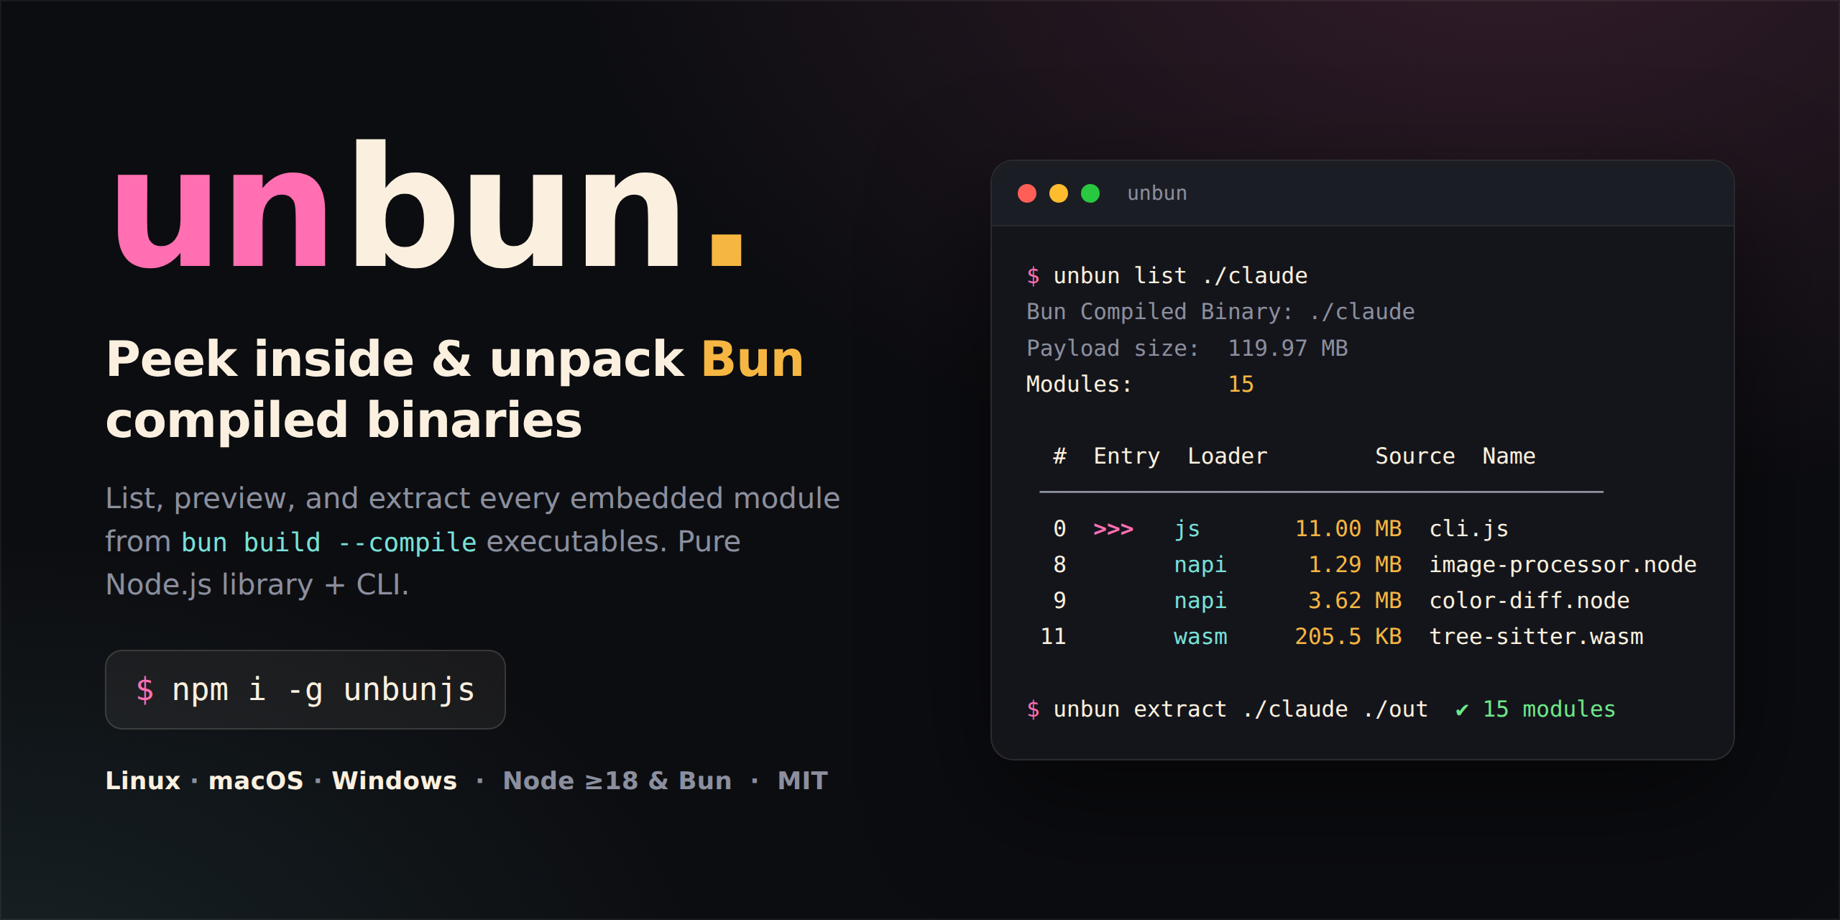The height and width of the screenshot is (920, 1840).
Task: Click the Source column header
Action: [1415, 456]
